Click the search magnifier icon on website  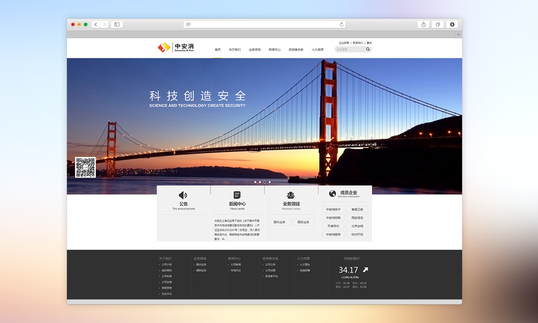coord(368,49)
